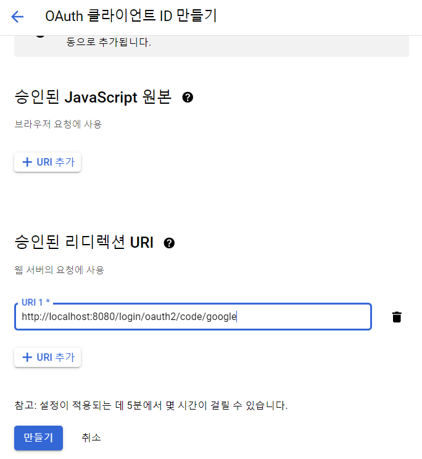Click the OAuth 클라이언트 ID 만들기 page title
This screenshot has height=459, width=422.
(x=131, y=16)
